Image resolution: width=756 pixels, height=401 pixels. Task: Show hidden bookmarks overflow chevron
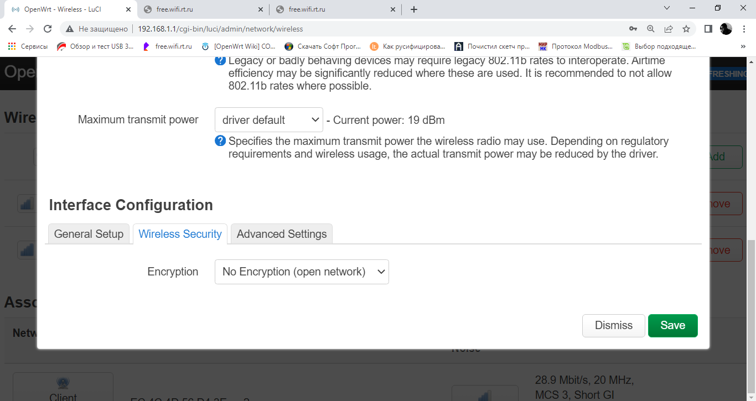click(x=743, y=46)
